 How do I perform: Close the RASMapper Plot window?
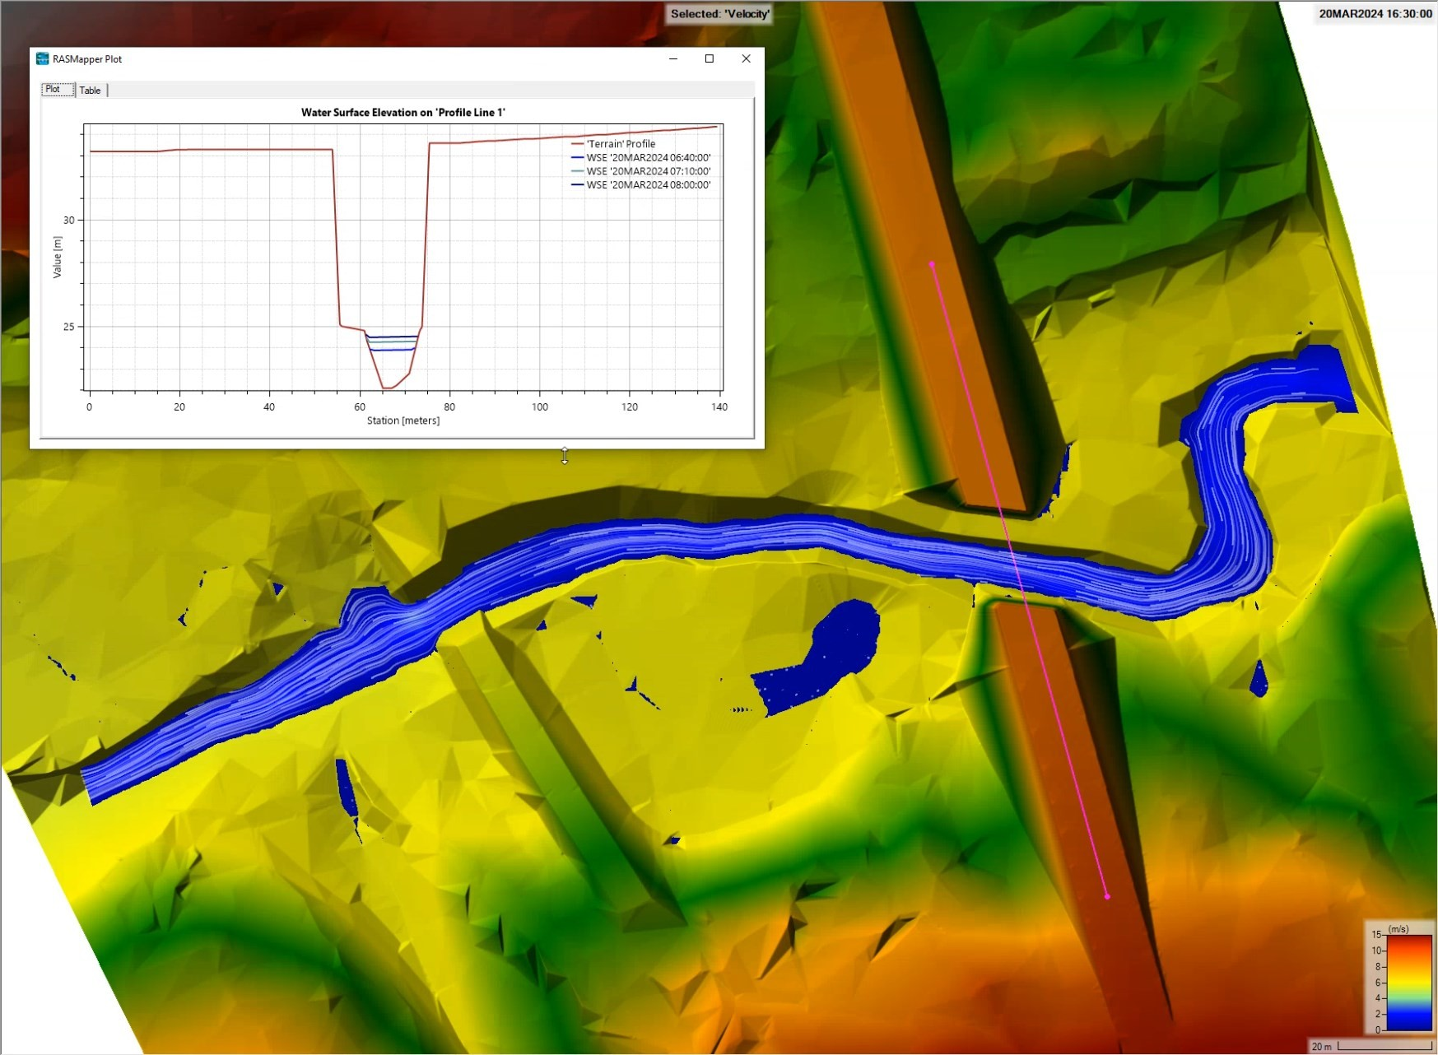pyautogui.click(x=746, y=58)
